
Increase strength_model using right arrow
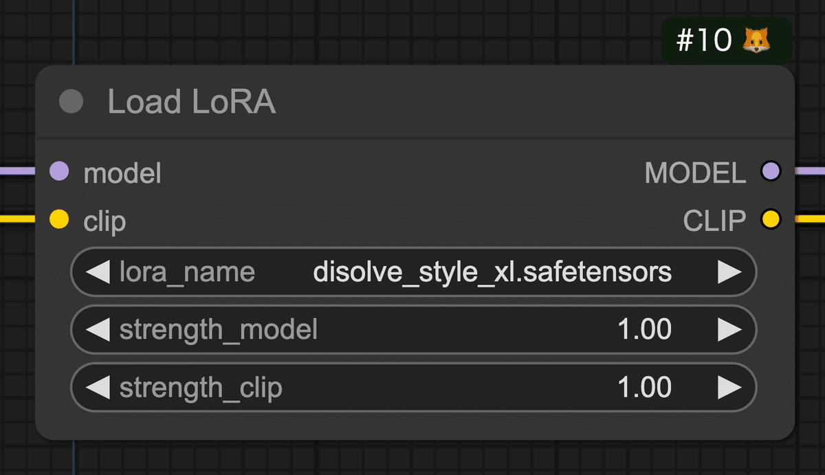click(x=729, y=331)
